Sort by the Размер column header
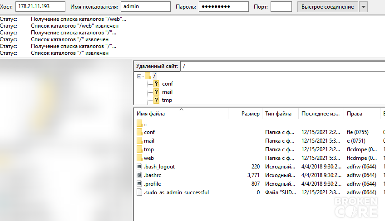Screen dimensions: 385x221 pos(245,114)
